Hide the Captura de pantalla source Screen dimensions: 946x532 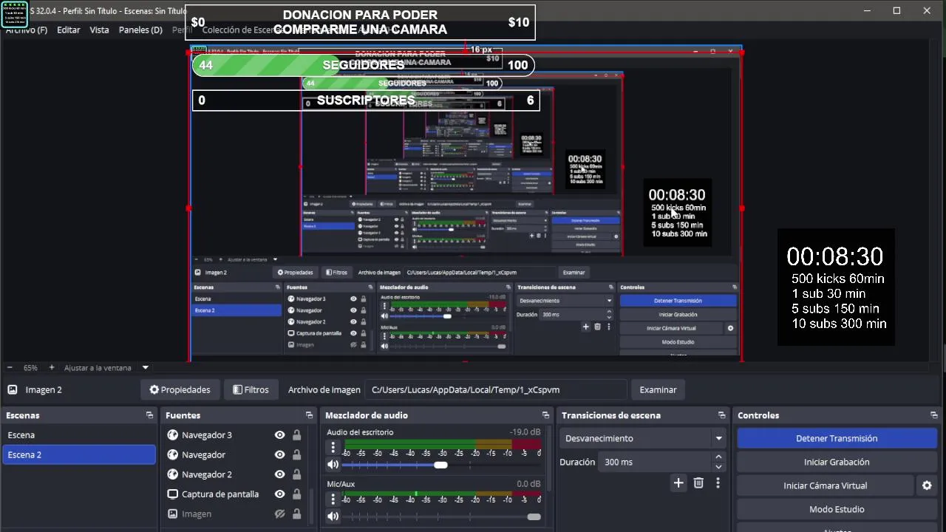tap(279, 494)
